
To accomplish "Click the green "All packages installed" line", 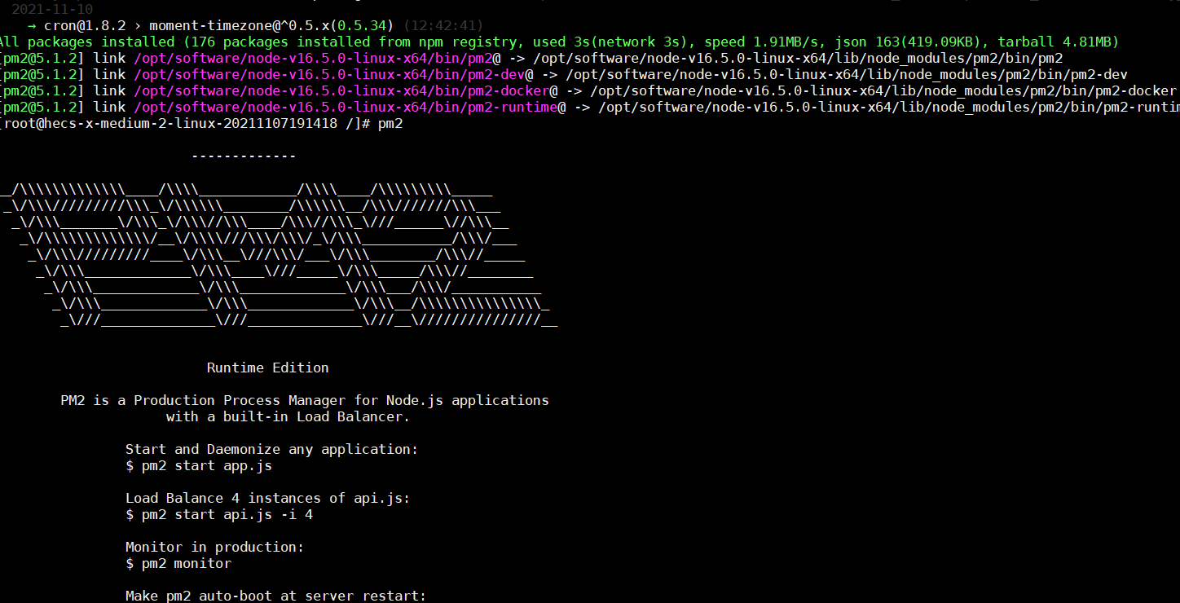I will (559, 42).
